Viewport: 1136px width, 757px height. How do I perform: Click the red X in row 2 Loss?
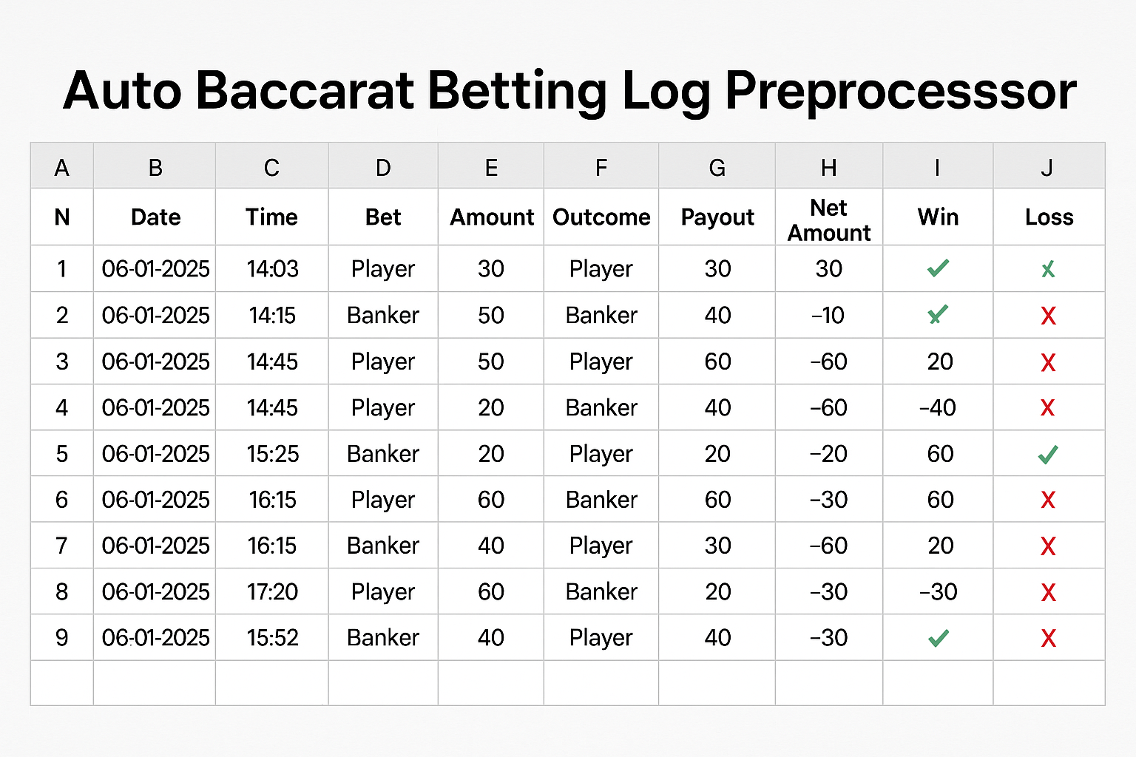(x=1048, y=316)
